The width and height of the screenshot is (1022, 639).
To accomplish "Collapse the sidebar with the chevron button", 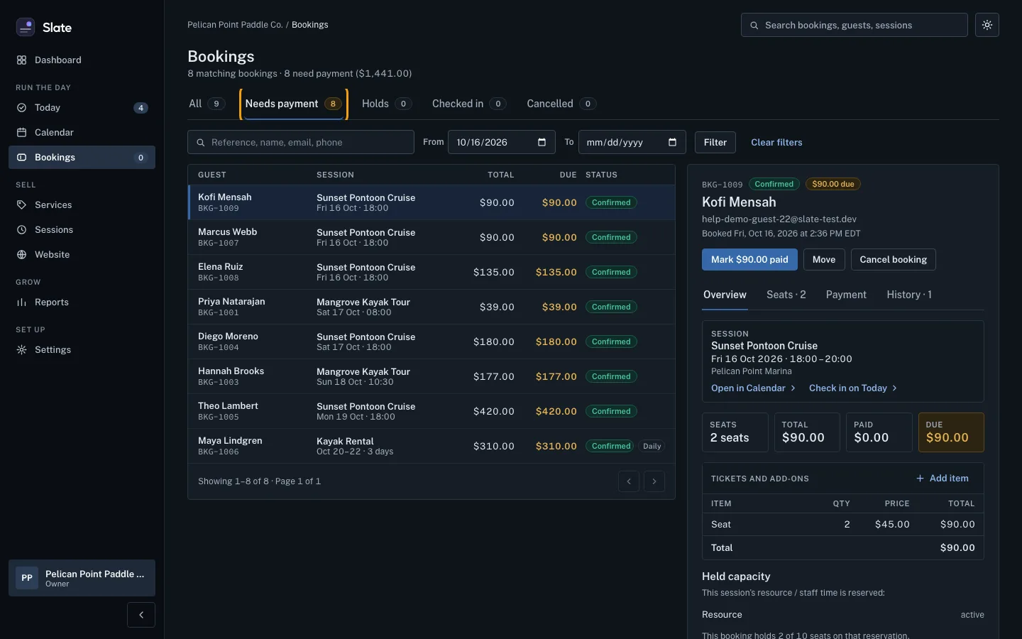I will pyautogui.click(x=141, y=615).
